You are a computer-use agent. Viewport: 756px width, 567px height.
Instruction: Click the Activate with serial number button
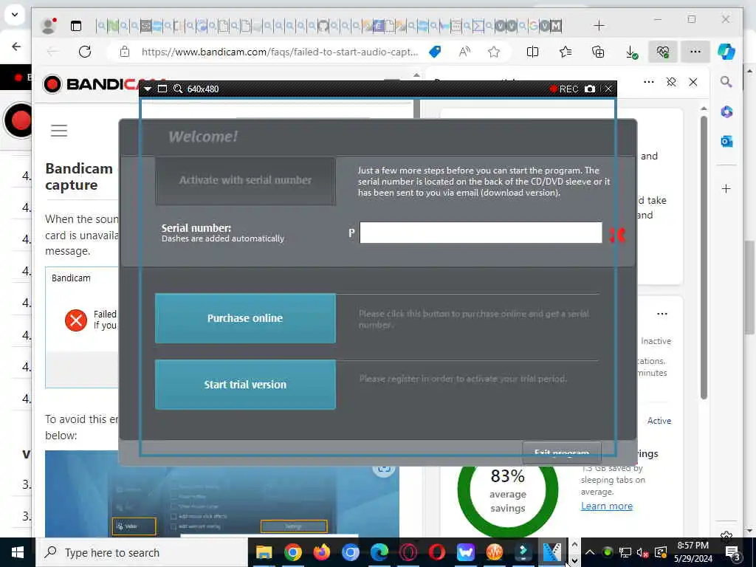[245, 180]
